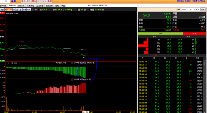Image resolution: width=207 pixels, height=113 pixels.
Task: Switch to the 分點K線 tab
Action: [21, 6]
